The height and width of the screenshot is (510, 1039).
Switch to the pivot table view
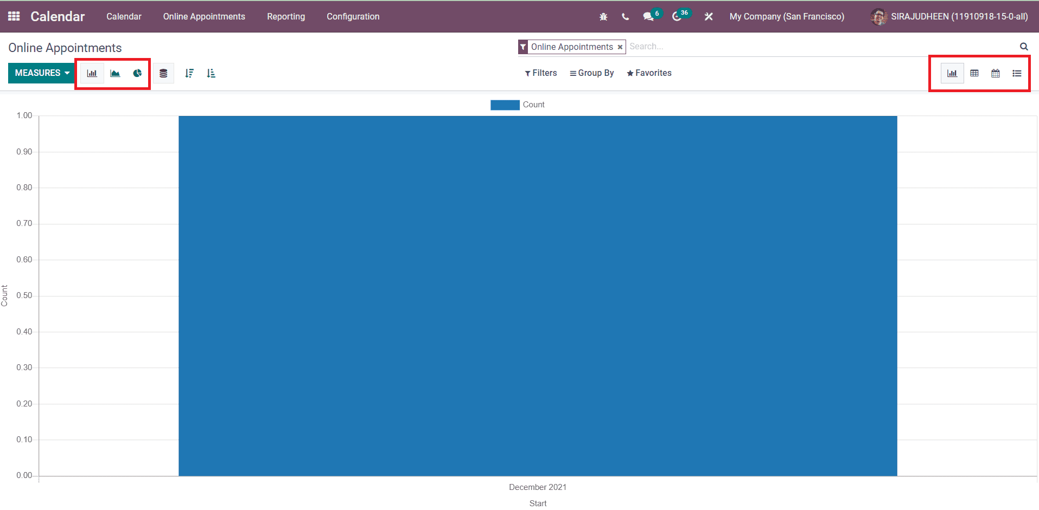tap(974, 73)
